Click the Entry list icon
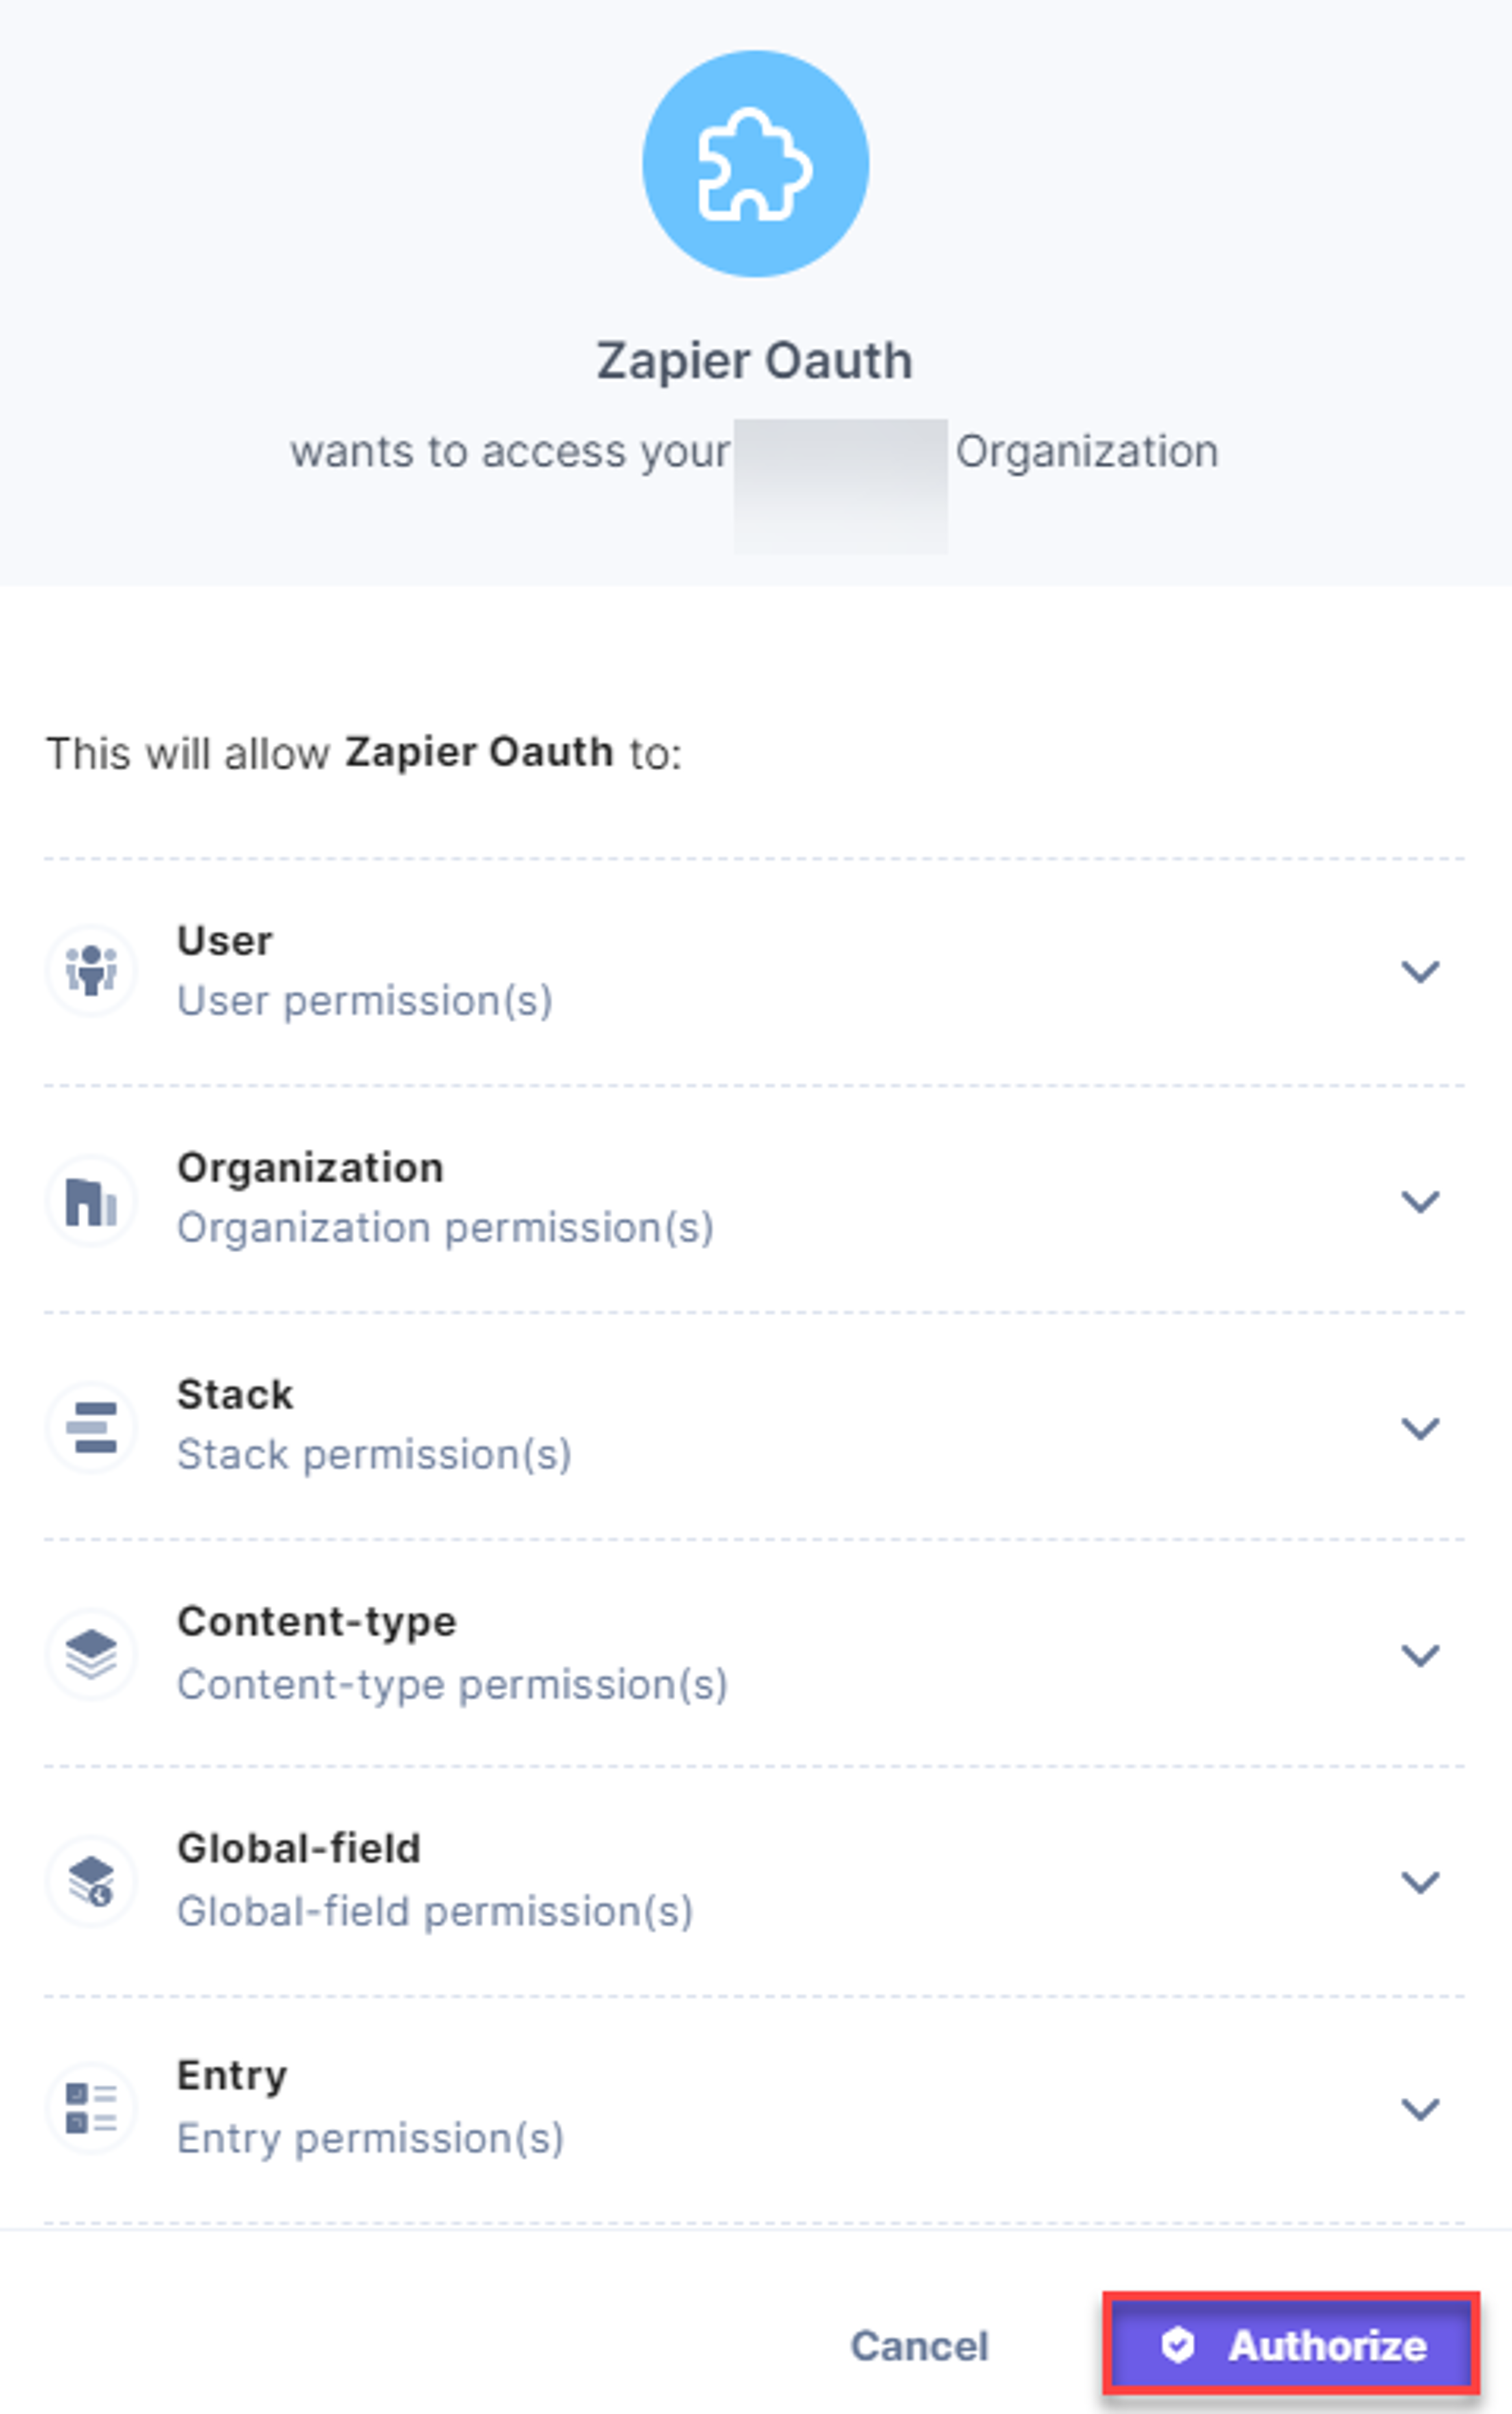Viewport: 1512px width, 2414px height. [x=91, y=2108]
